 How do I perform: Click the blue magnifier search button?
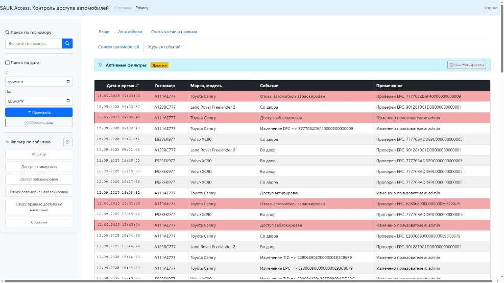(67, 43)
